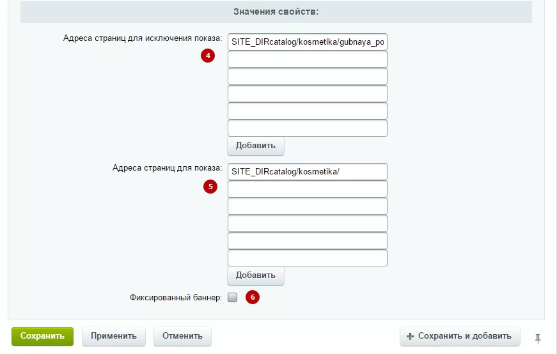The image size is (557, 354).
Task: Click Добавить under exclusion page addresses
Action: [256, 146]
